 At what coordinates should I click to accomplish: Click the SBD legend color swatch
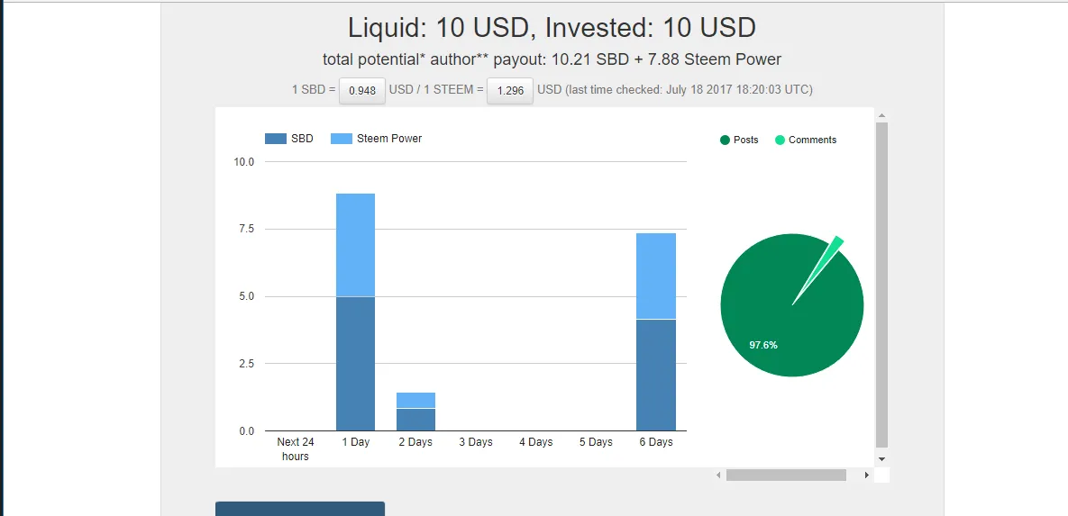tap(275, 139)
